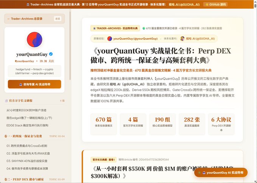Open the GitHub 源码 button in top banner

215,5
